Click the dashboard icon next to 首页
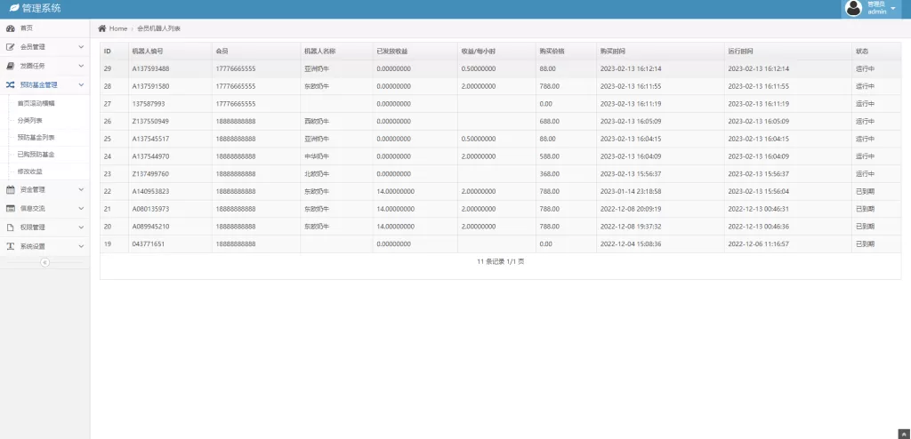This screenshot has width=911, height=439. (x=10, y=28)
